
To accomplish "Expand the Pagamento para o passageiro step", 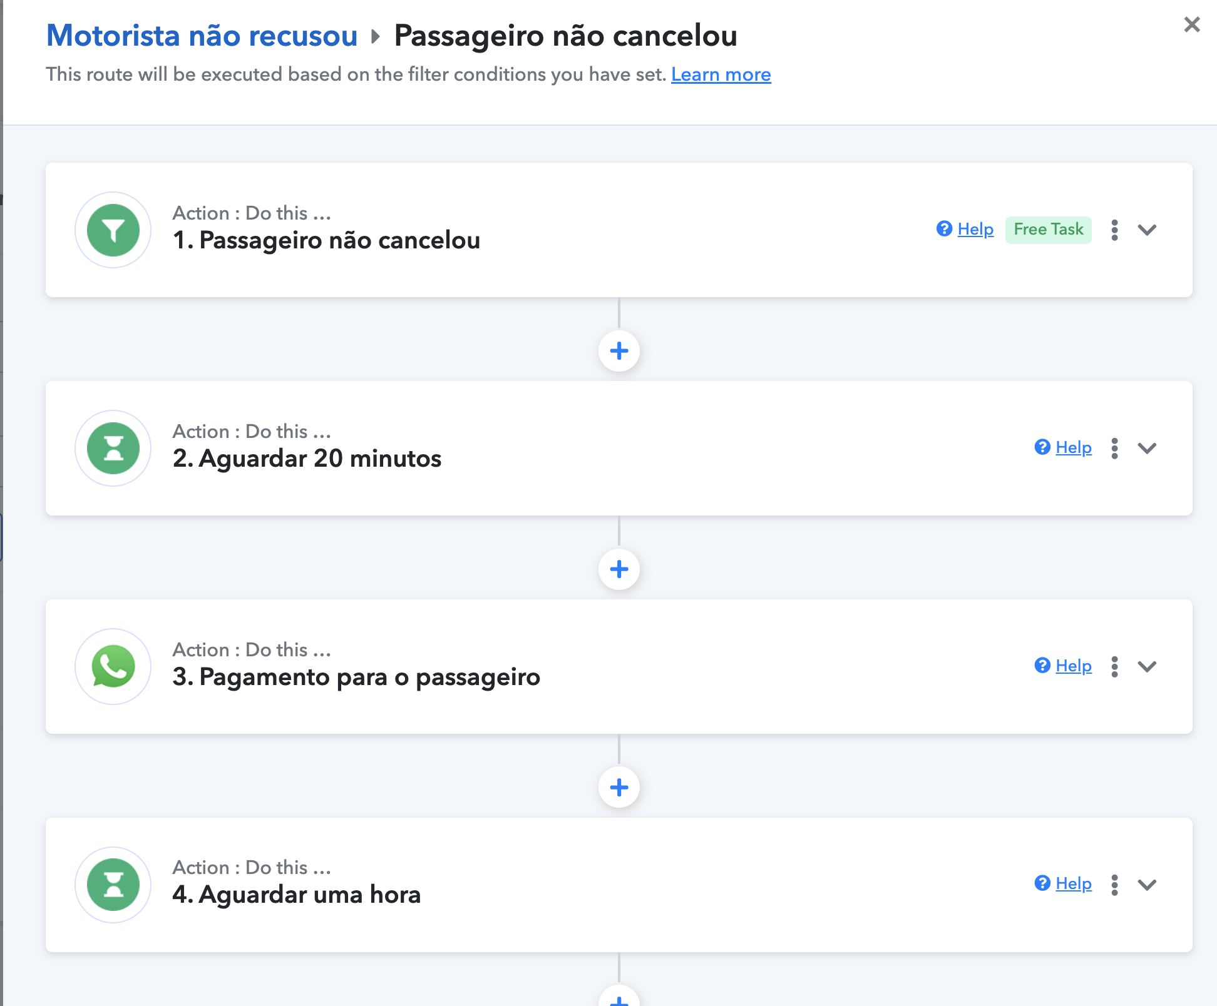I will (x=1147, y=667).
